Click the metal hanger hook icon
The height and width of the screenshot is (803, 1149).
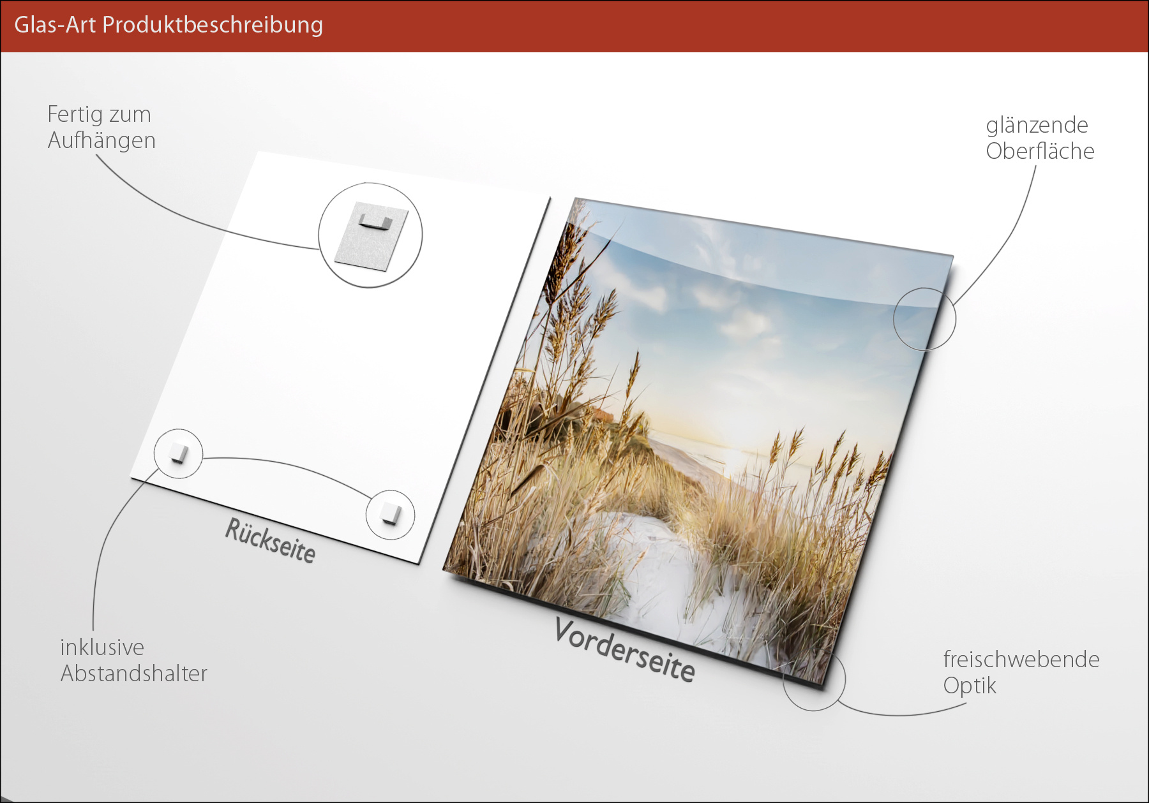(374, 223)
